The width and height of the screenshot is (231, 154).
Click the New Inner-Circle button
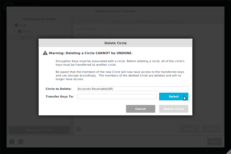(x=39, y=130)
